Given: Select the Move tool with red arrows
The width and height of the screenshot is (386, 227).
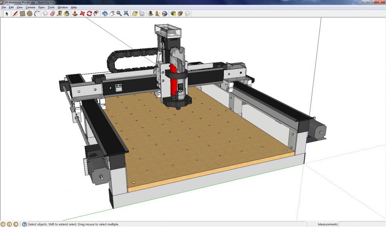Looking at the screenshot, I should [x=82, y=14].
